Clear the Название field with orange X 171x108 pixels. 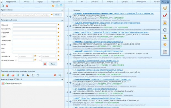pos(58,24)
